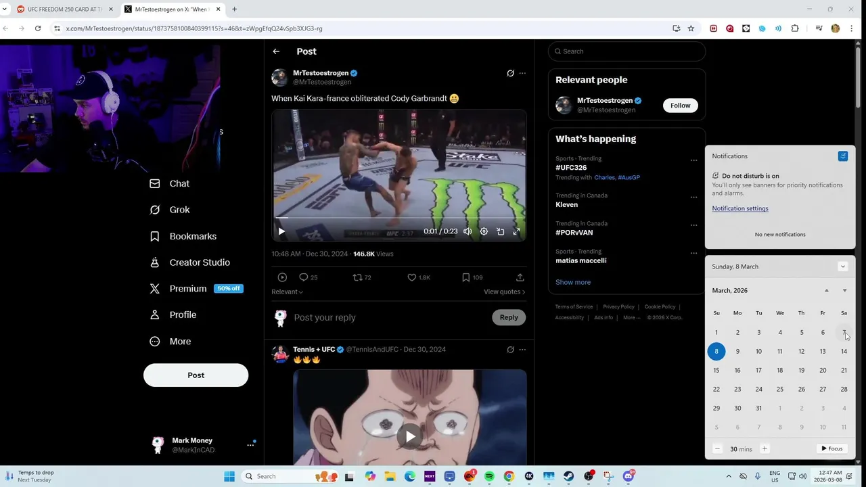Open video settings gear
Screen dimensions: 866x487
point(484,231)
